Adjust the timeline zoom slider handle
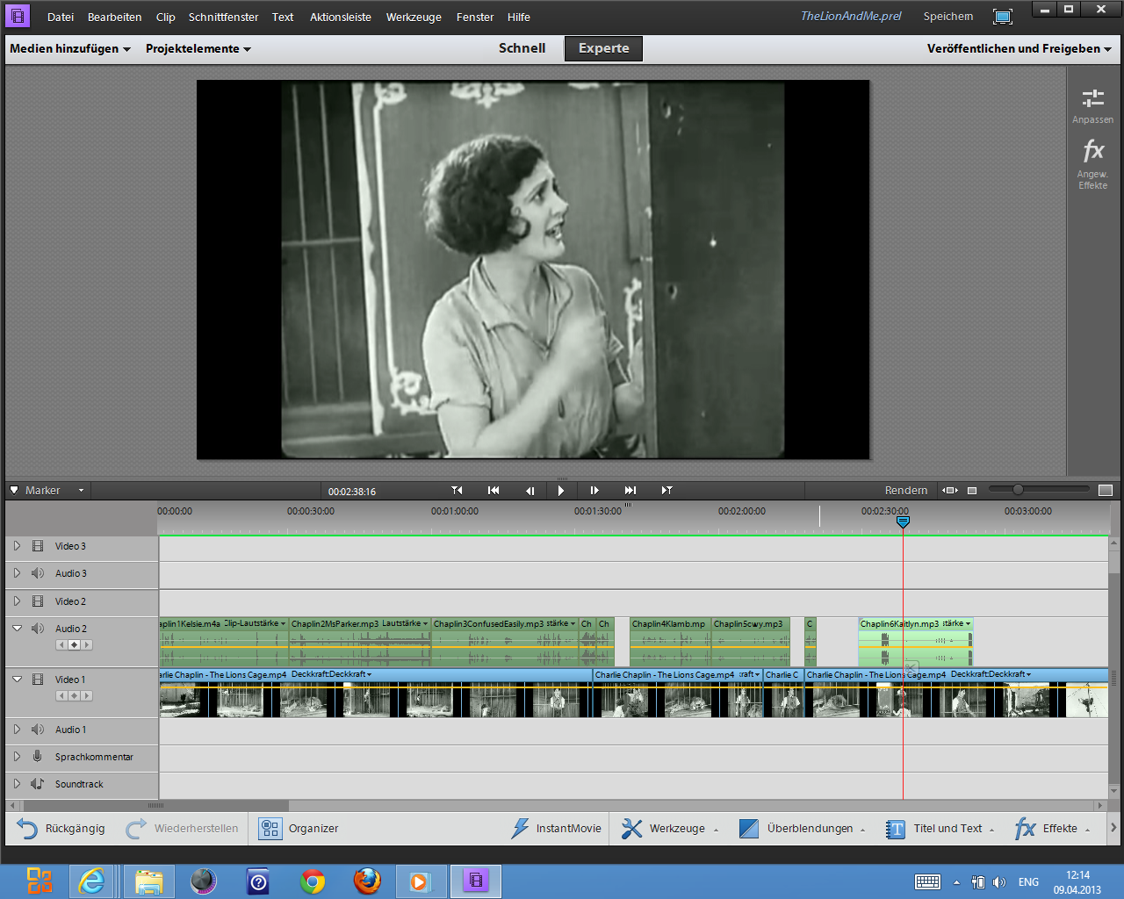 click(x=1018, y=490)
